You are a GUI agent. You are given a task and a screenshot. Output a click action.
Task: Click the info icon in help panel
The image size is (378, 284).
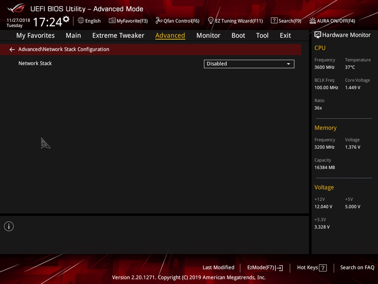tap(9, 226)
